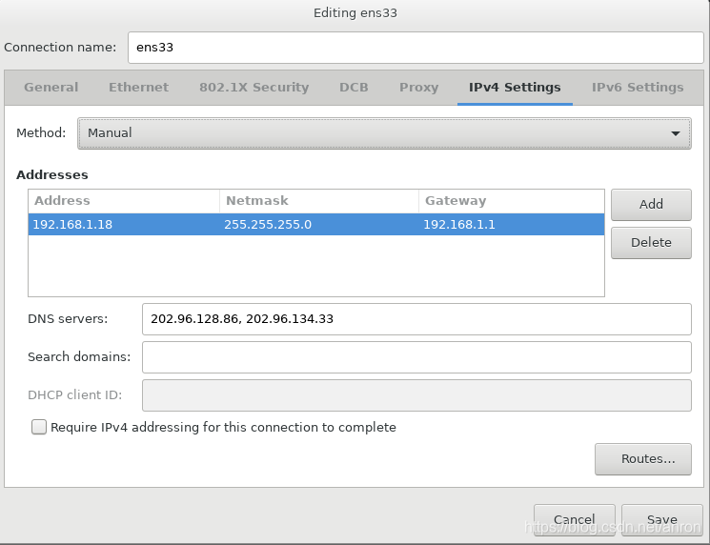Open the Routes… dialog
This screenshot has height=545, width=710.
pos(643,459)
